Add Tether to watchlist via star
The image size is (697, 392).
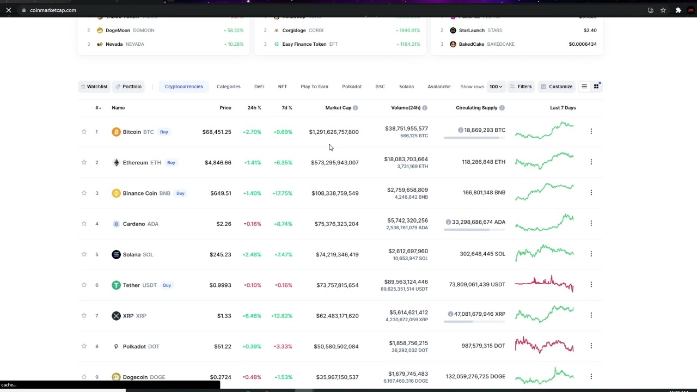pos(84,285)
